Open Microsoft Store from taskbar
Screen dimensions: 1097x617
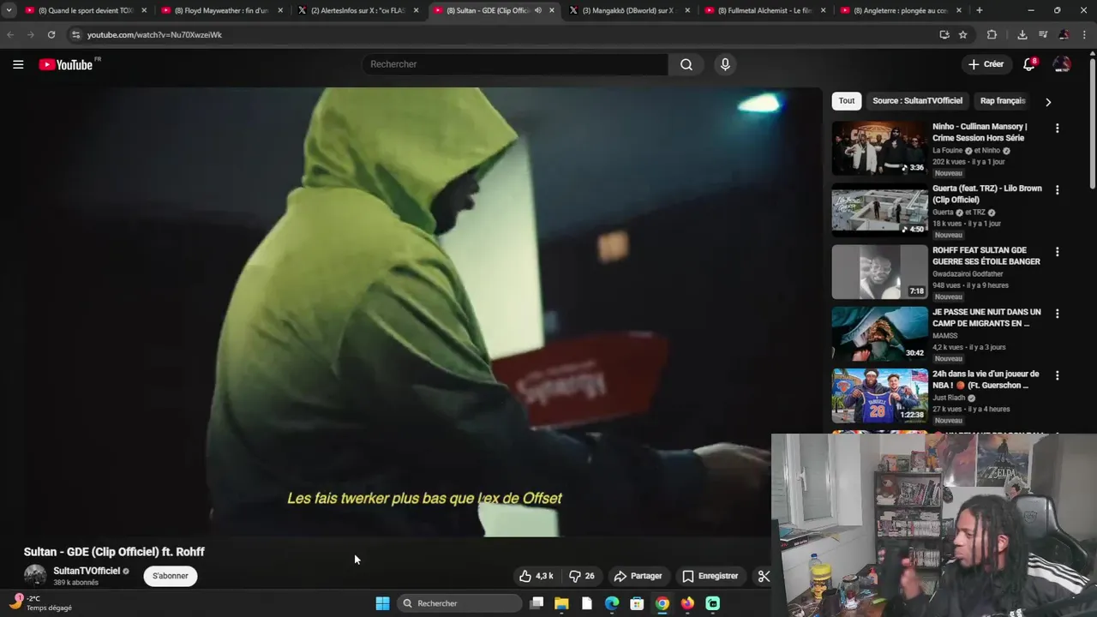click(637, 603)
